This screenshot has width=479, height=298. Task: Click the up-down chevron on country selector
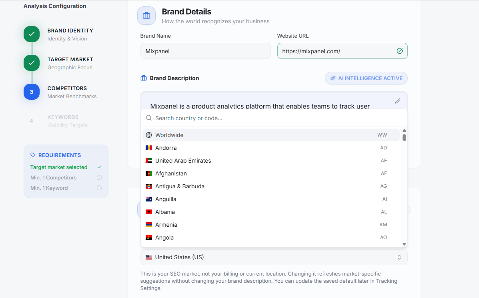(399, 258)
